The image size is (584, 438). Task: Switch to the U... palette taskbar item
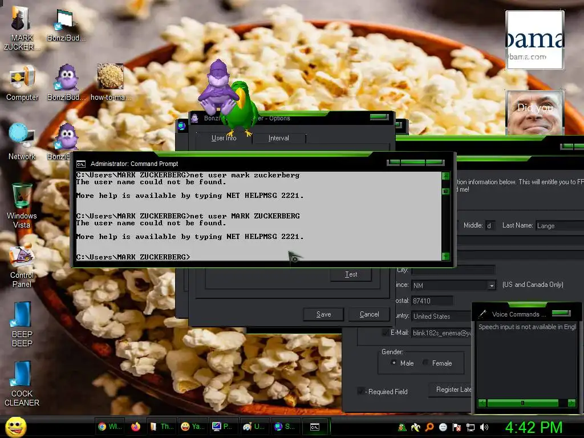click(x=254, y=427)
